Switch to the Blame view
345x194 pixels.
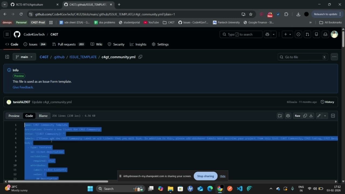tap(43, 116)
